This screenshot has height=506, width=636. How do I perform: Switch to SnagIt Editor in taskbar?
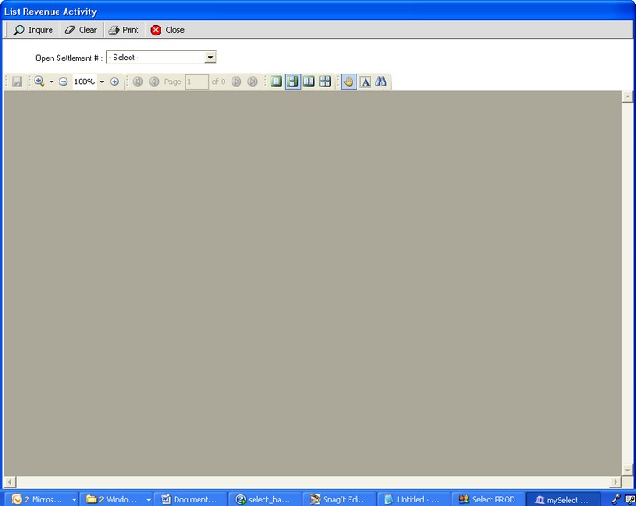(339, 499)
